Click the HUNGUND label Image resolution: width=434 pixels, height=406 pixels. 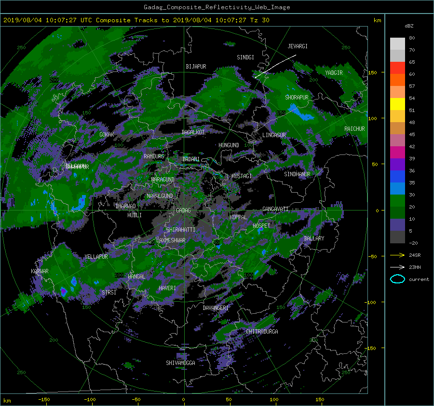click(x=229, y=145)
